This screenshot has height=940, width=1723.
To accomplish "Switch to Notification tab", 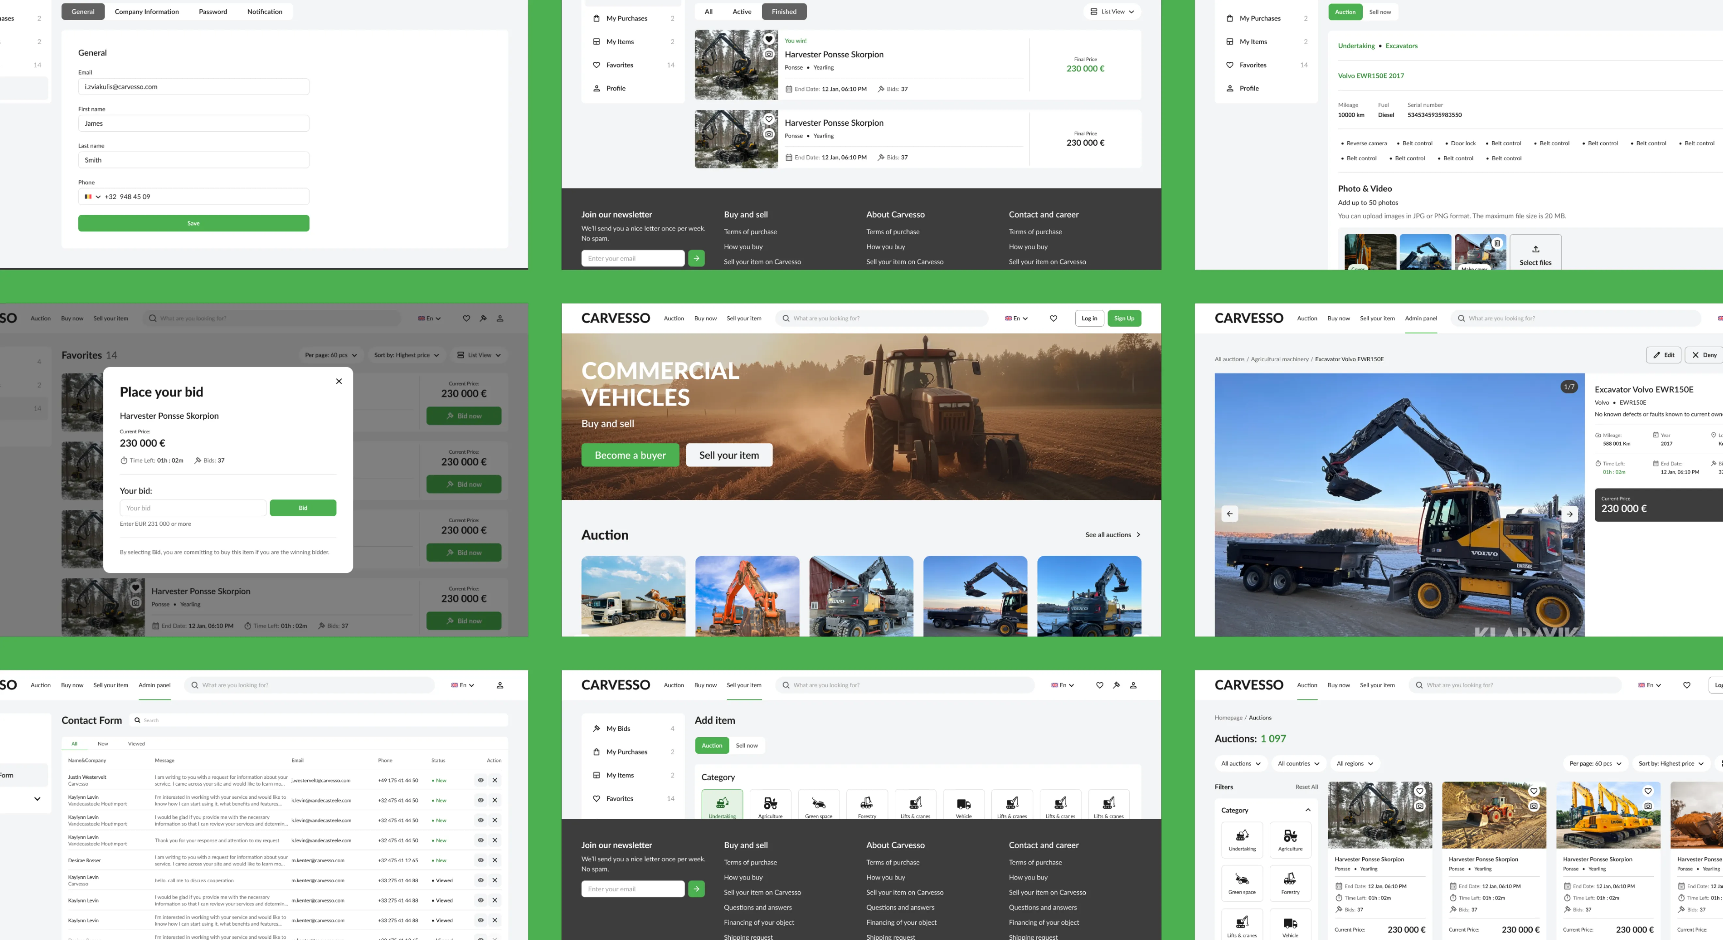I will tap(264, 11).
